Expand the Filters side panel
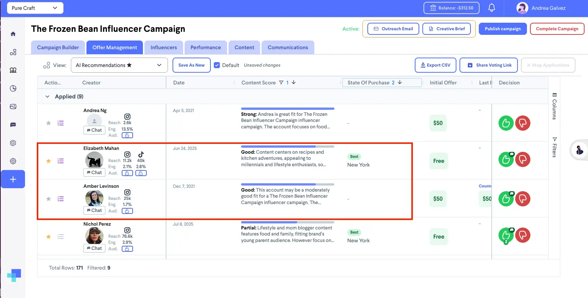The image size is (588, 298). tap(554, 147)
